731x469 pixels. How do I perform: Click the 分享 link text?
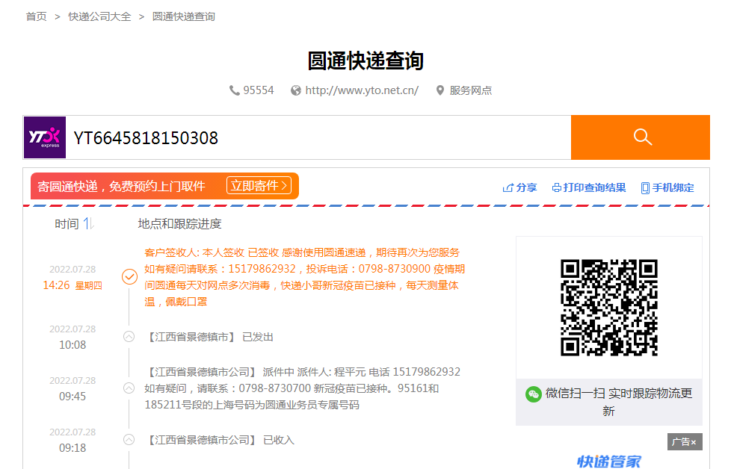[x=526, y=187]
